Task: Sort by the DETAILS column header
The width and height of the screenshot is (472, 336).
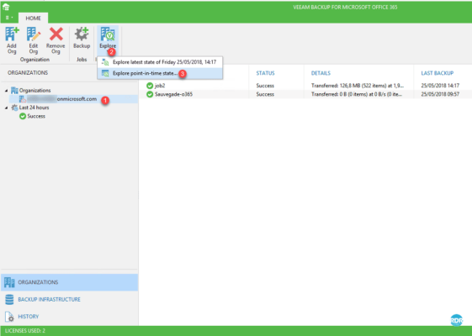Action: pyautogui.click(x=321, y=73)
